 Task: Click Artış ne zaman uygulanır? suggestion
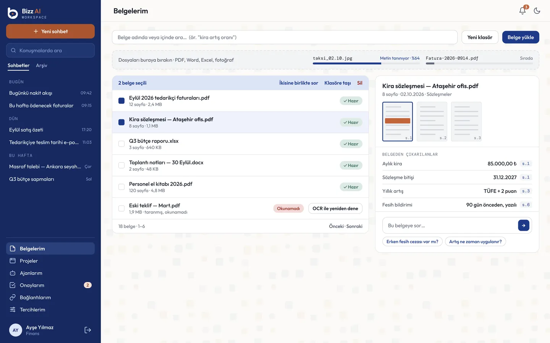(x=476, y=242)
